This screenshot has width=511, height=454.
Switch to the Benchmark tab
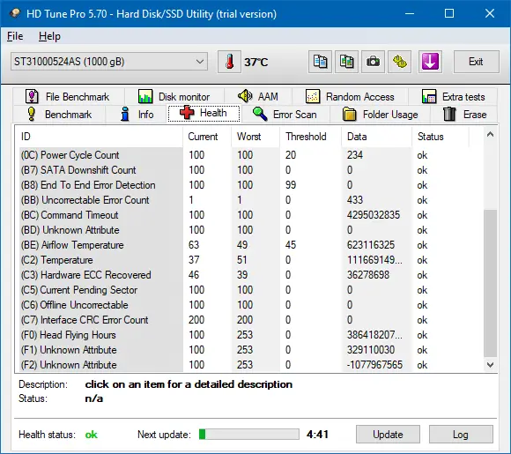[59, 115]
